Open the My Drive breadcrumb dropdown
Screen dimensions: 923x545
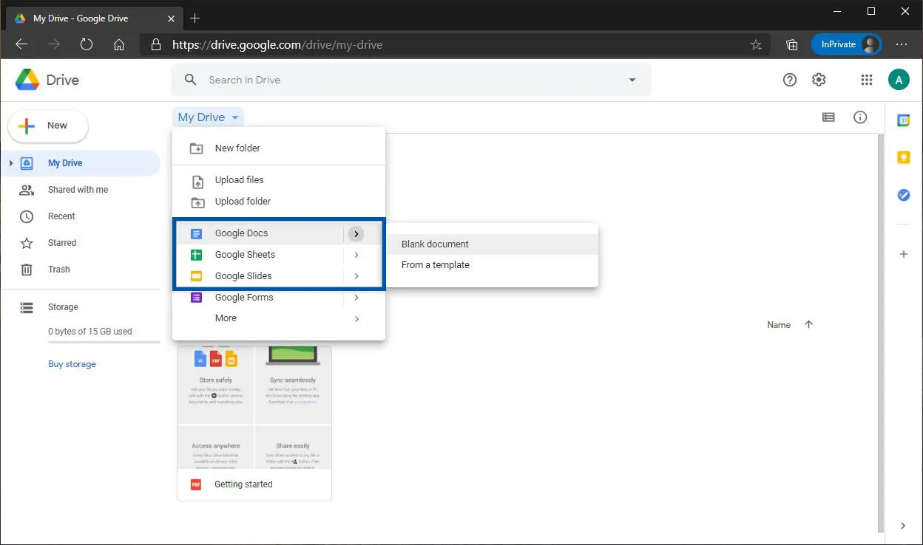click(208, 117)
